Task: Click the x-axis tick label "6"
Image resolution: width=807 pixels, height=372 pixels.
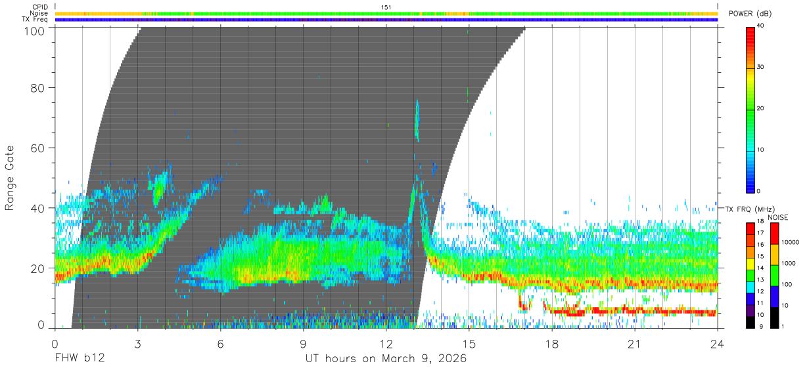Action: [x=221, y=344]
